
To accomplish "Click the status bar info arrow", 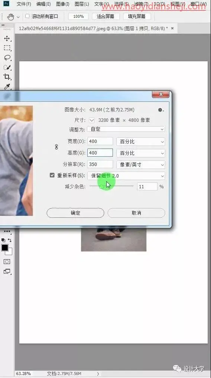I will (x=98, y=374).
